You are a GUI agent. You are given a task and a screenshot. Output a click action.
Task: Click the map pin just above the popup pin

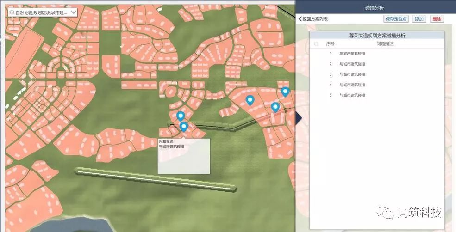point(181,116)
